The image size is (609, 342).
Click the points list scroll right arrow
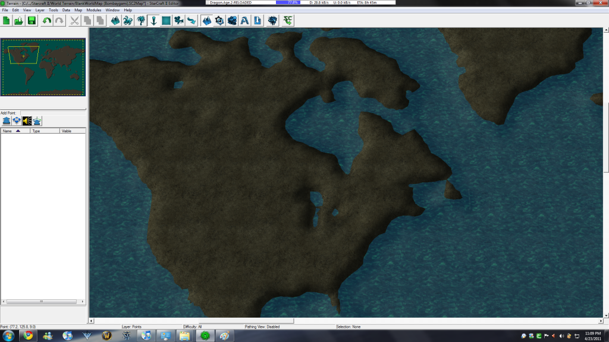click(82, 301)
